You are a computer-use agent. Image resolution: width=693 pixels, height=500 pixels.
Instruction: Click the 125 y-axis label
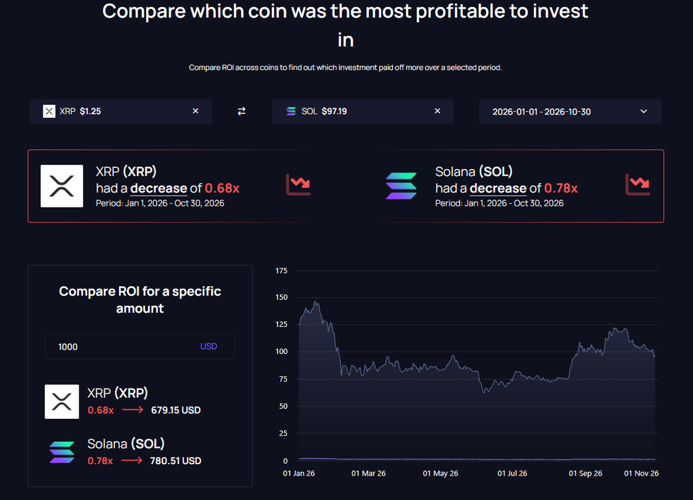[282, 325]
